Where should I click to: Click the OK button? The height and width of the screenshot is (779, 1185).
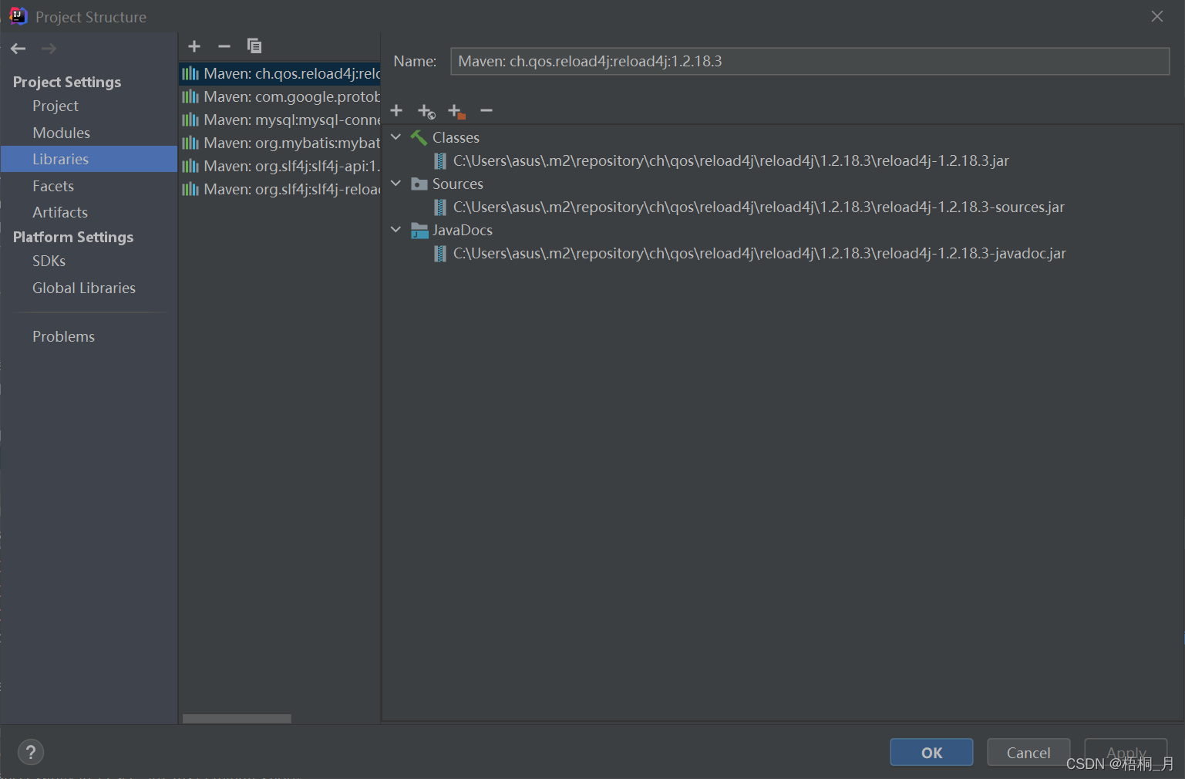931,753
